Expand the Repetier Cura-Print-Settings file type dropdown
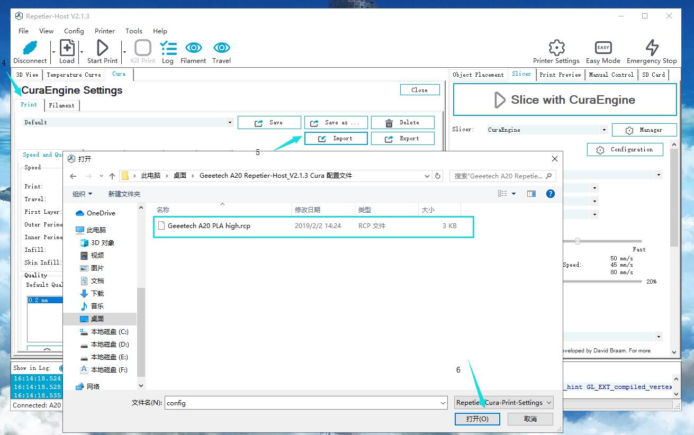This screenshot has width=694, height=435. (504, 403)
